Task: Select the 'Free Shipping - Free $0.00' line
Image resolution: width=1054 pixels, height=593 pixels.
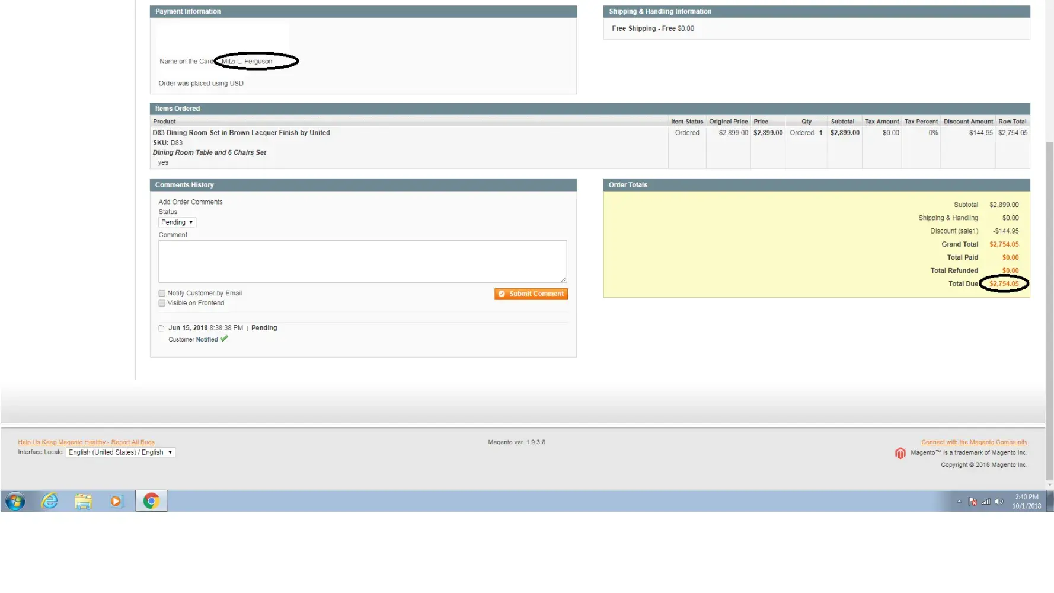Action: point(653,28)
